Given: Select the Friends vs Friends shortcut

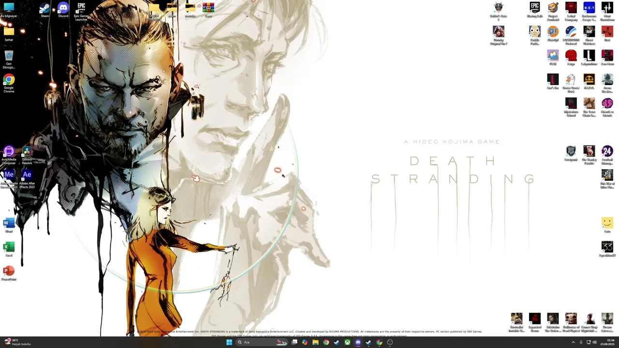Looking at the screenshot, I should 607,107.
